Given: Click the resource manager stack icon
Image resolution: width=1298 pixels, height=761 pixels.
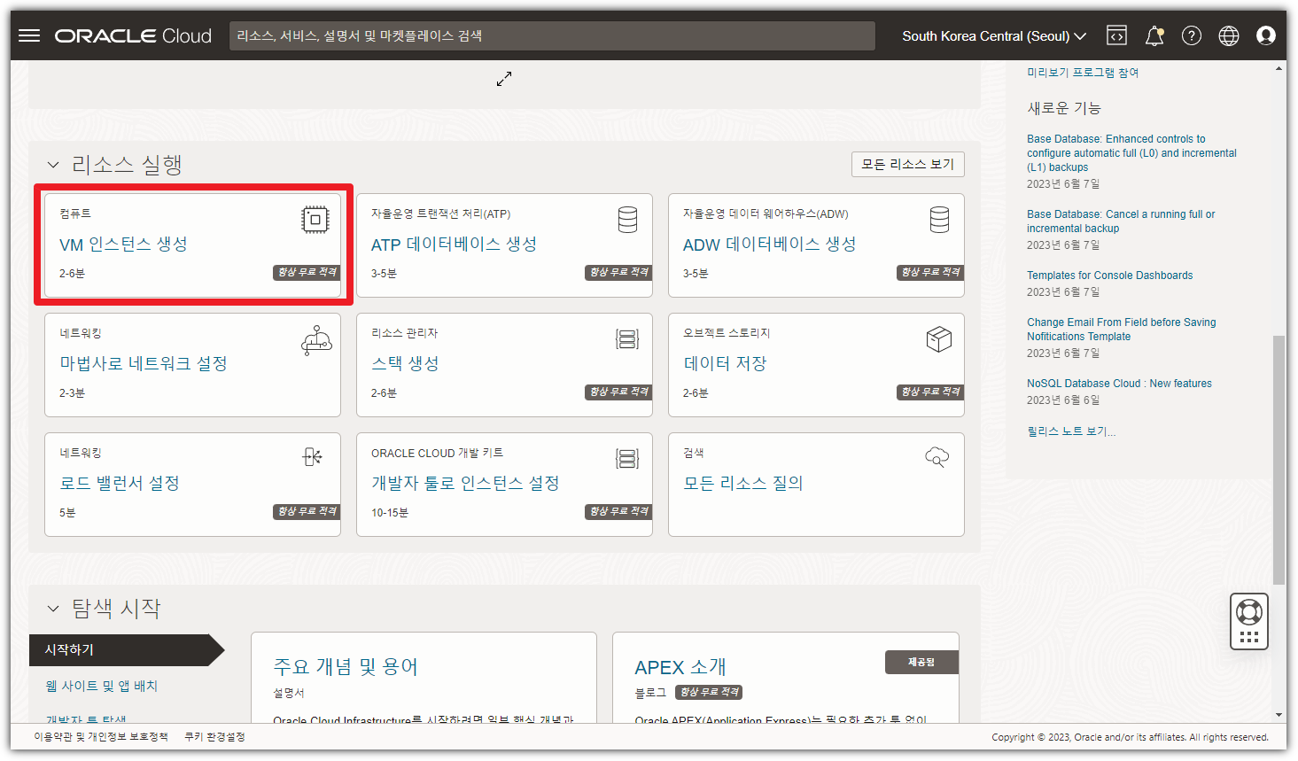Looking at the screenshot, I should (627, 338).
